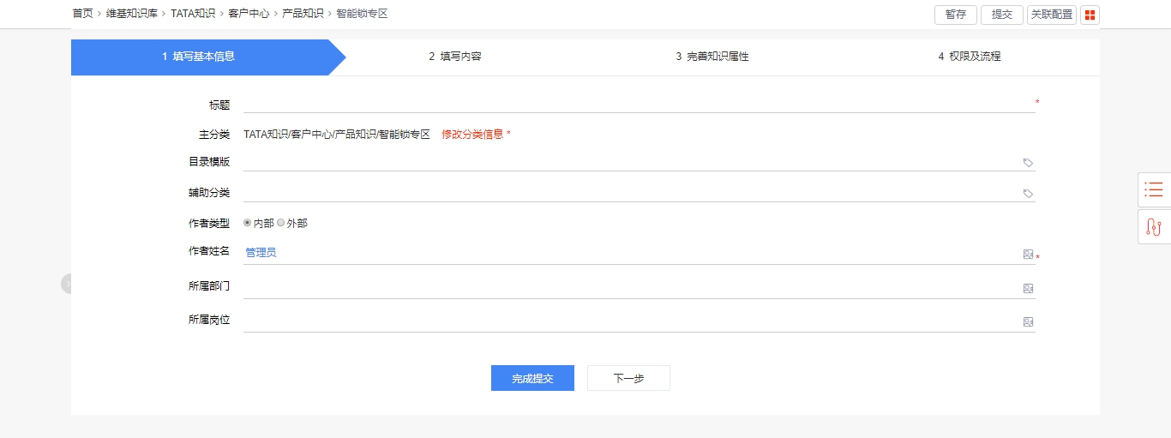Go to step 2 填写内容
This screenshot has width=1171, height=438.
coord(461,57)
